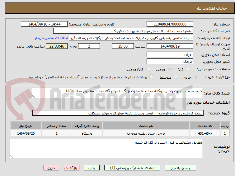Image resolution: width=235 pixels, height=176 pixels.
Task: Click the remaining days field showing 2
Action: (89, 46)
